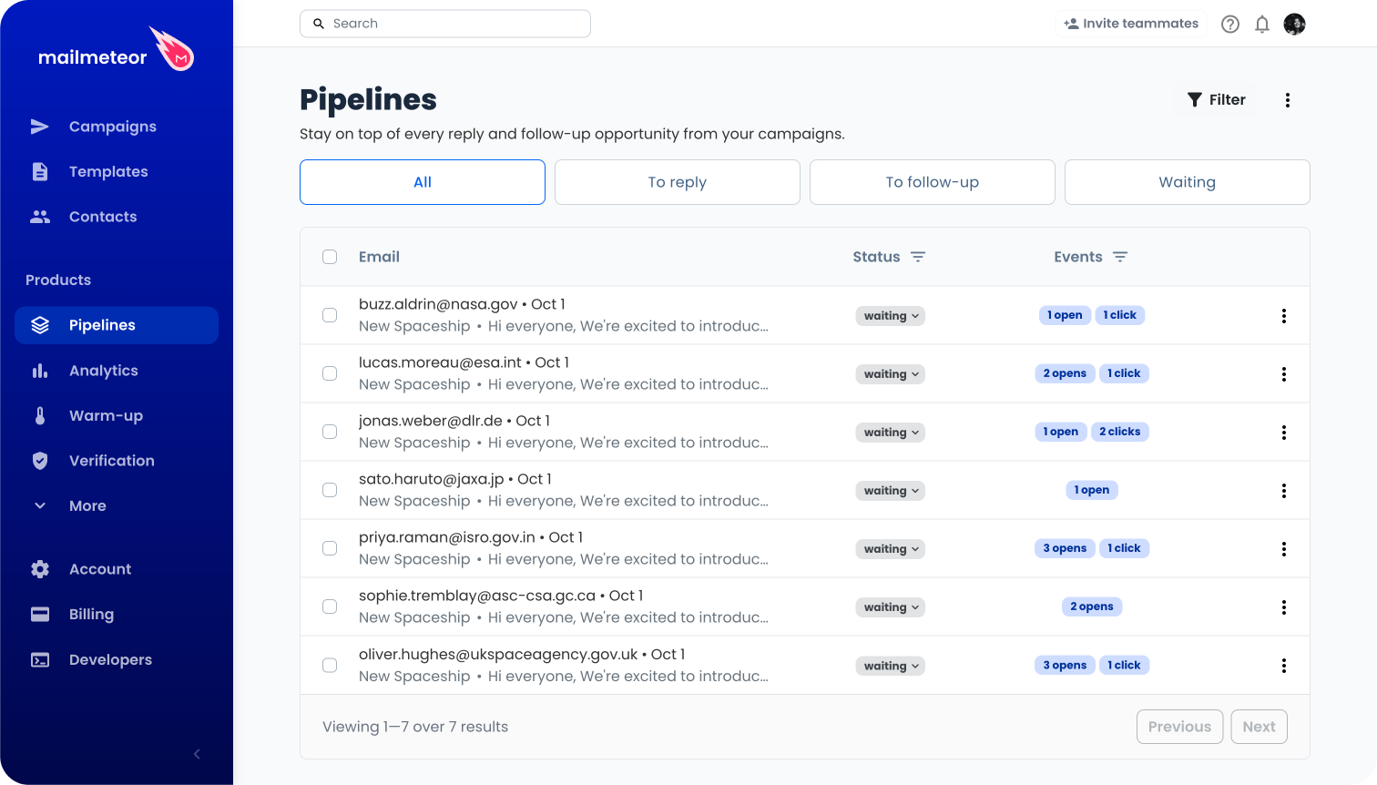Click the Analytics bar chart icon
Viewport: 1377px width, 785px height.
(x=39, y=371)
